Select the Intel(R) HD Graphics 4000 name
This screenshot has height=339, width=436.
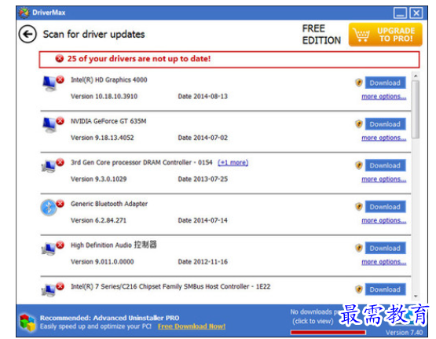pyautogui.click(x=108, y=80)
